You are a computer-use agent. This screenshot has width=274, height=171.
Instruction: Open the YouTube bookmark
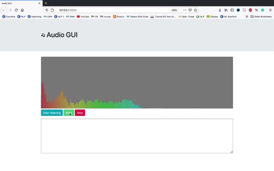83,17
